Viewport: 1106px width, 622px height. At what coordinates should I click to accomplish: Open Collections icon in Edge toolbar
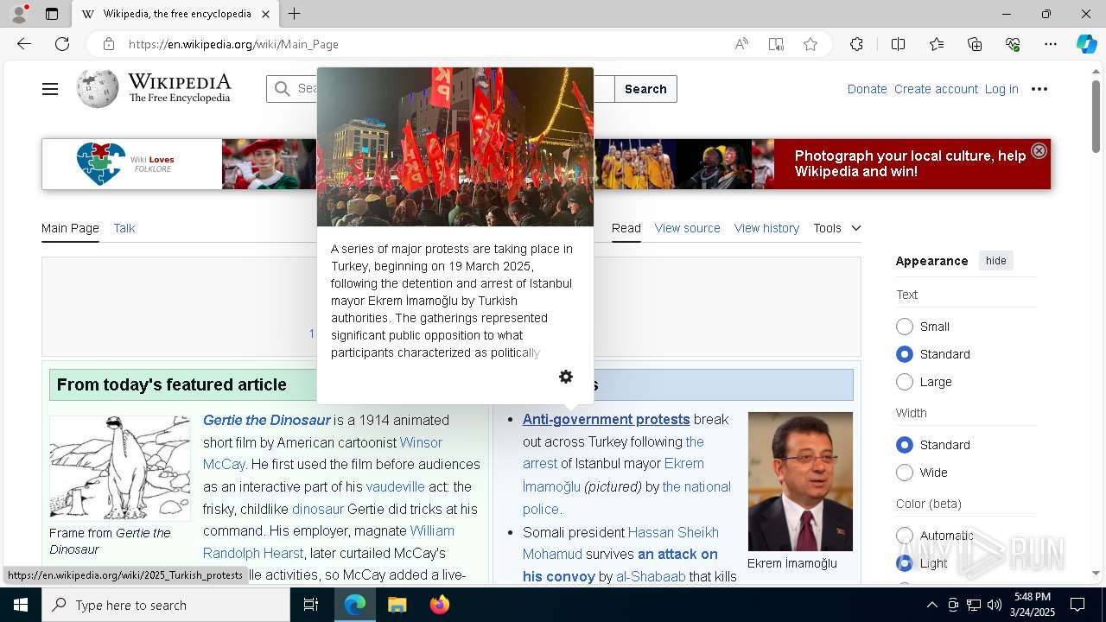(975, 44)
